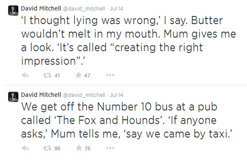
Task: Open David Mitchell name link in first tweet
Action: pos(41,8)
